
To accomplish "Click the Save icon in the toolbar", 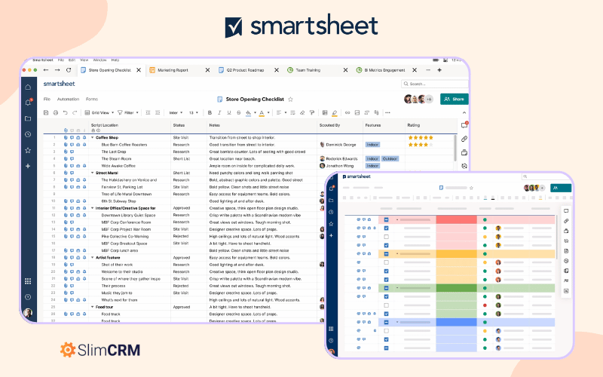I will pyautogui.click(x=46, y=112).
